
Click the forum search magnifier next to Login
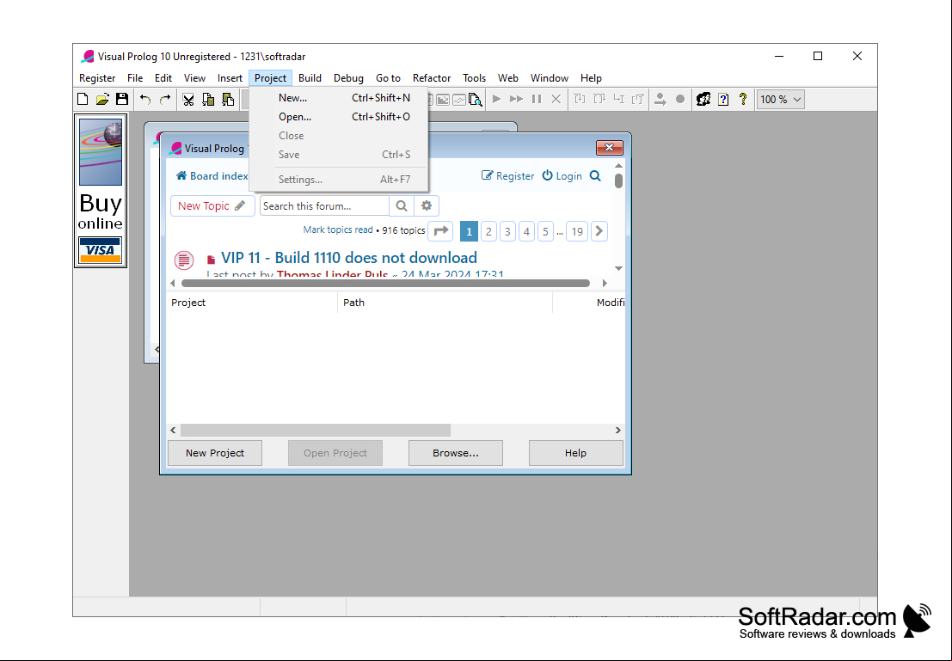pos(595,176)
